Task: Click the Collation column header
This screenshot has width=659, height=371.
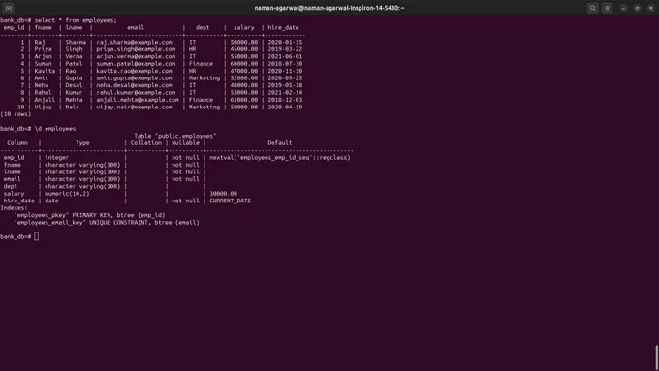Action: point(145,142)
